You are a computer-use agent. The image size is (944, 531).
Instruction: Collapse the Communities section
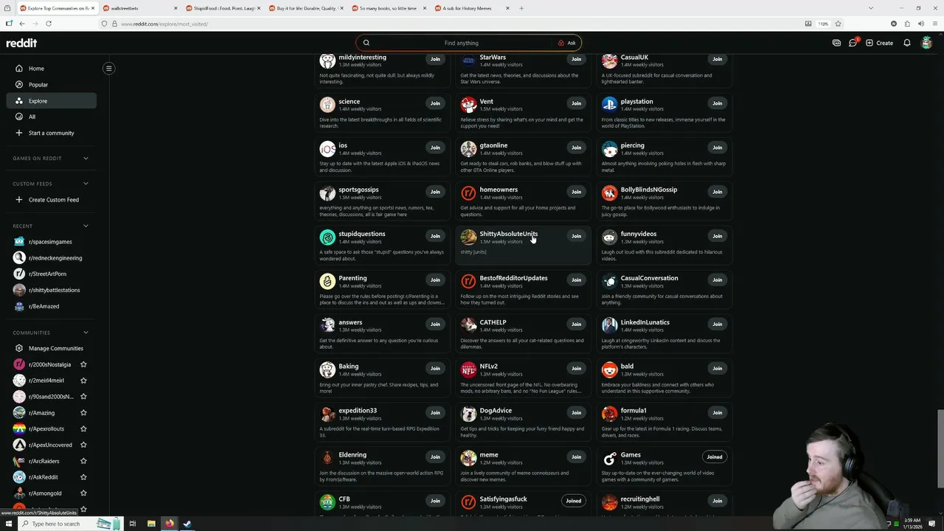pos(86,333)
